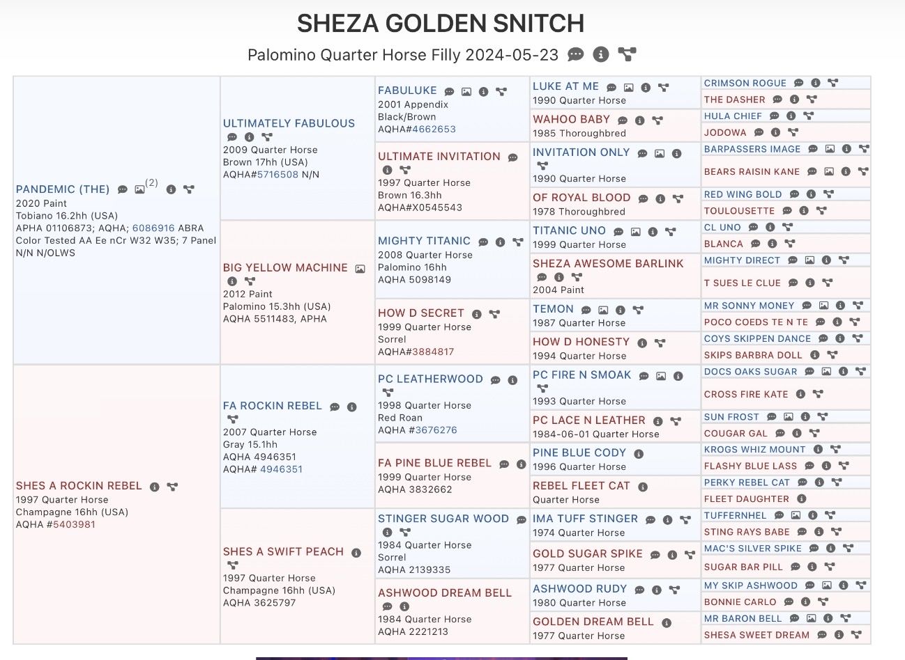Open info icon for Shes A Rockin Rebel
Screen dimensions: 905x660
(155, 487)
